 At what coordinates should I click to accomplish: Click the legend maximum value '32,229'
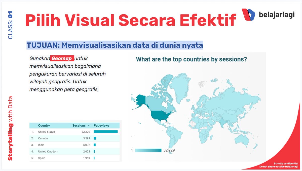click(169, 150)
